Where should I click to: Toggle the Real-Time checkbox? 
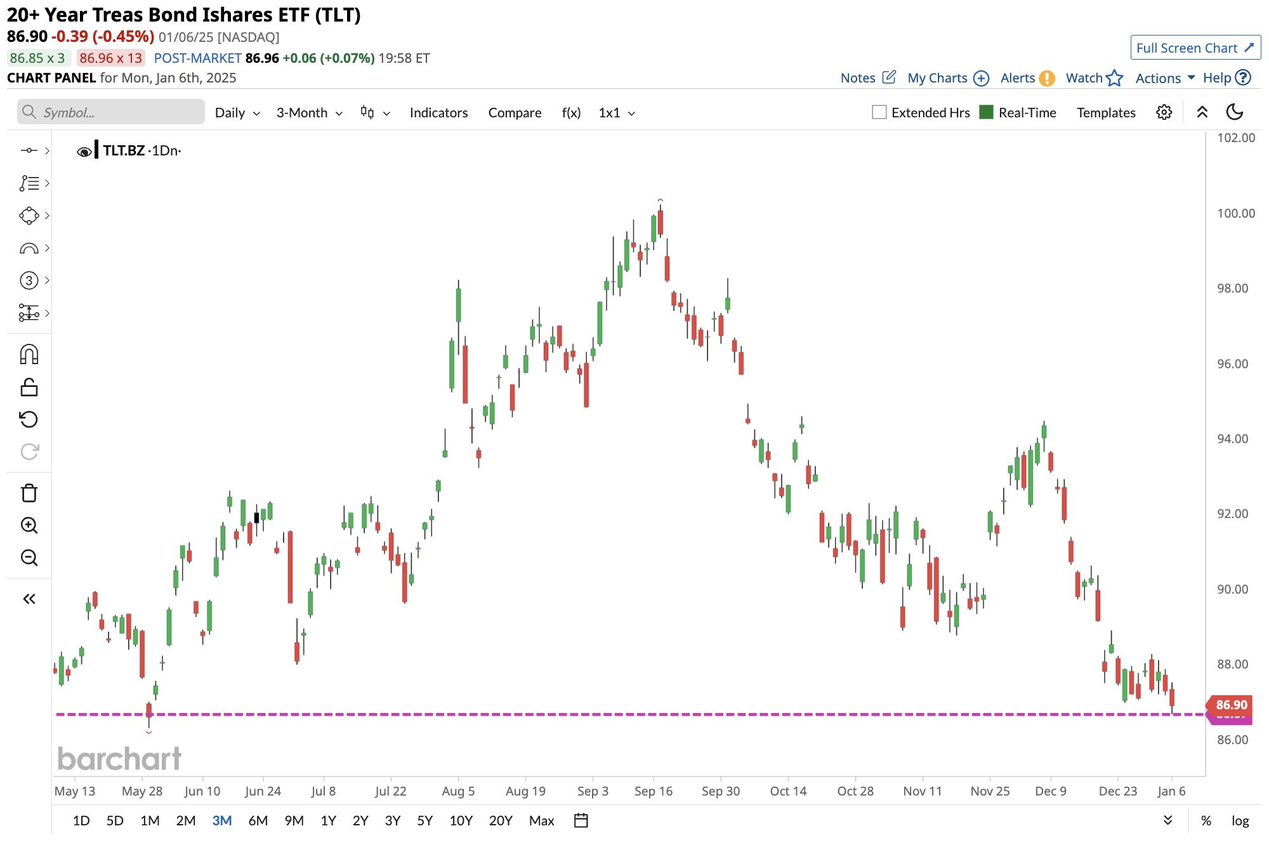pos(986,112)
